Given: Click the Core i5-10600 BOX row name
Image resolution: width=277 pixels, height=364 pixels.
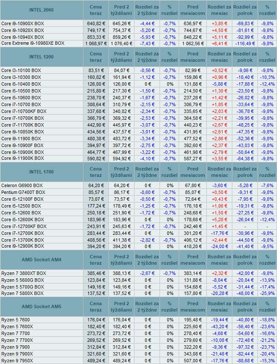Looking at the screenshot, I should pos(21,98).
